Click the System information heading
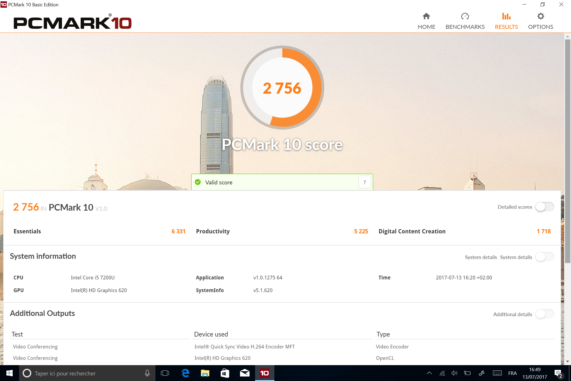Image resolution: width=571 pixels, height=381 pixels. 43,256
